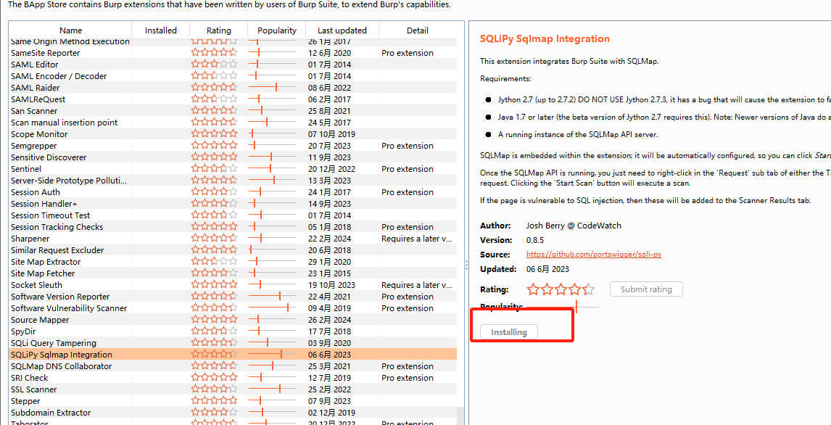Select the Software Version Reporter extension
Screen dimensions: 831x425
click(x=233, y=297)
